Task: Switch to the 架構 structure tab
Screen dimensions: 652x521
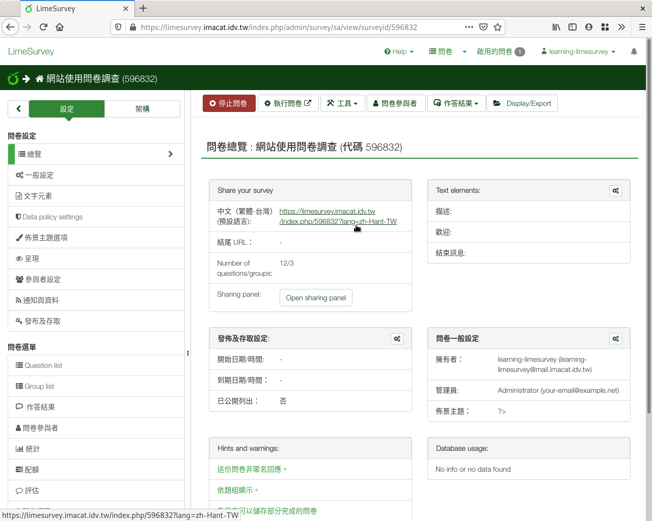Action: point(142,109)
